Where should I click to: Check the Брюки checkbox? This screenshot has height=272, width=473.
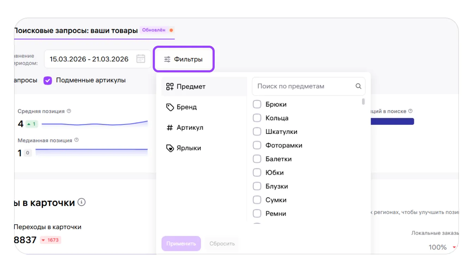coord(257,104)
